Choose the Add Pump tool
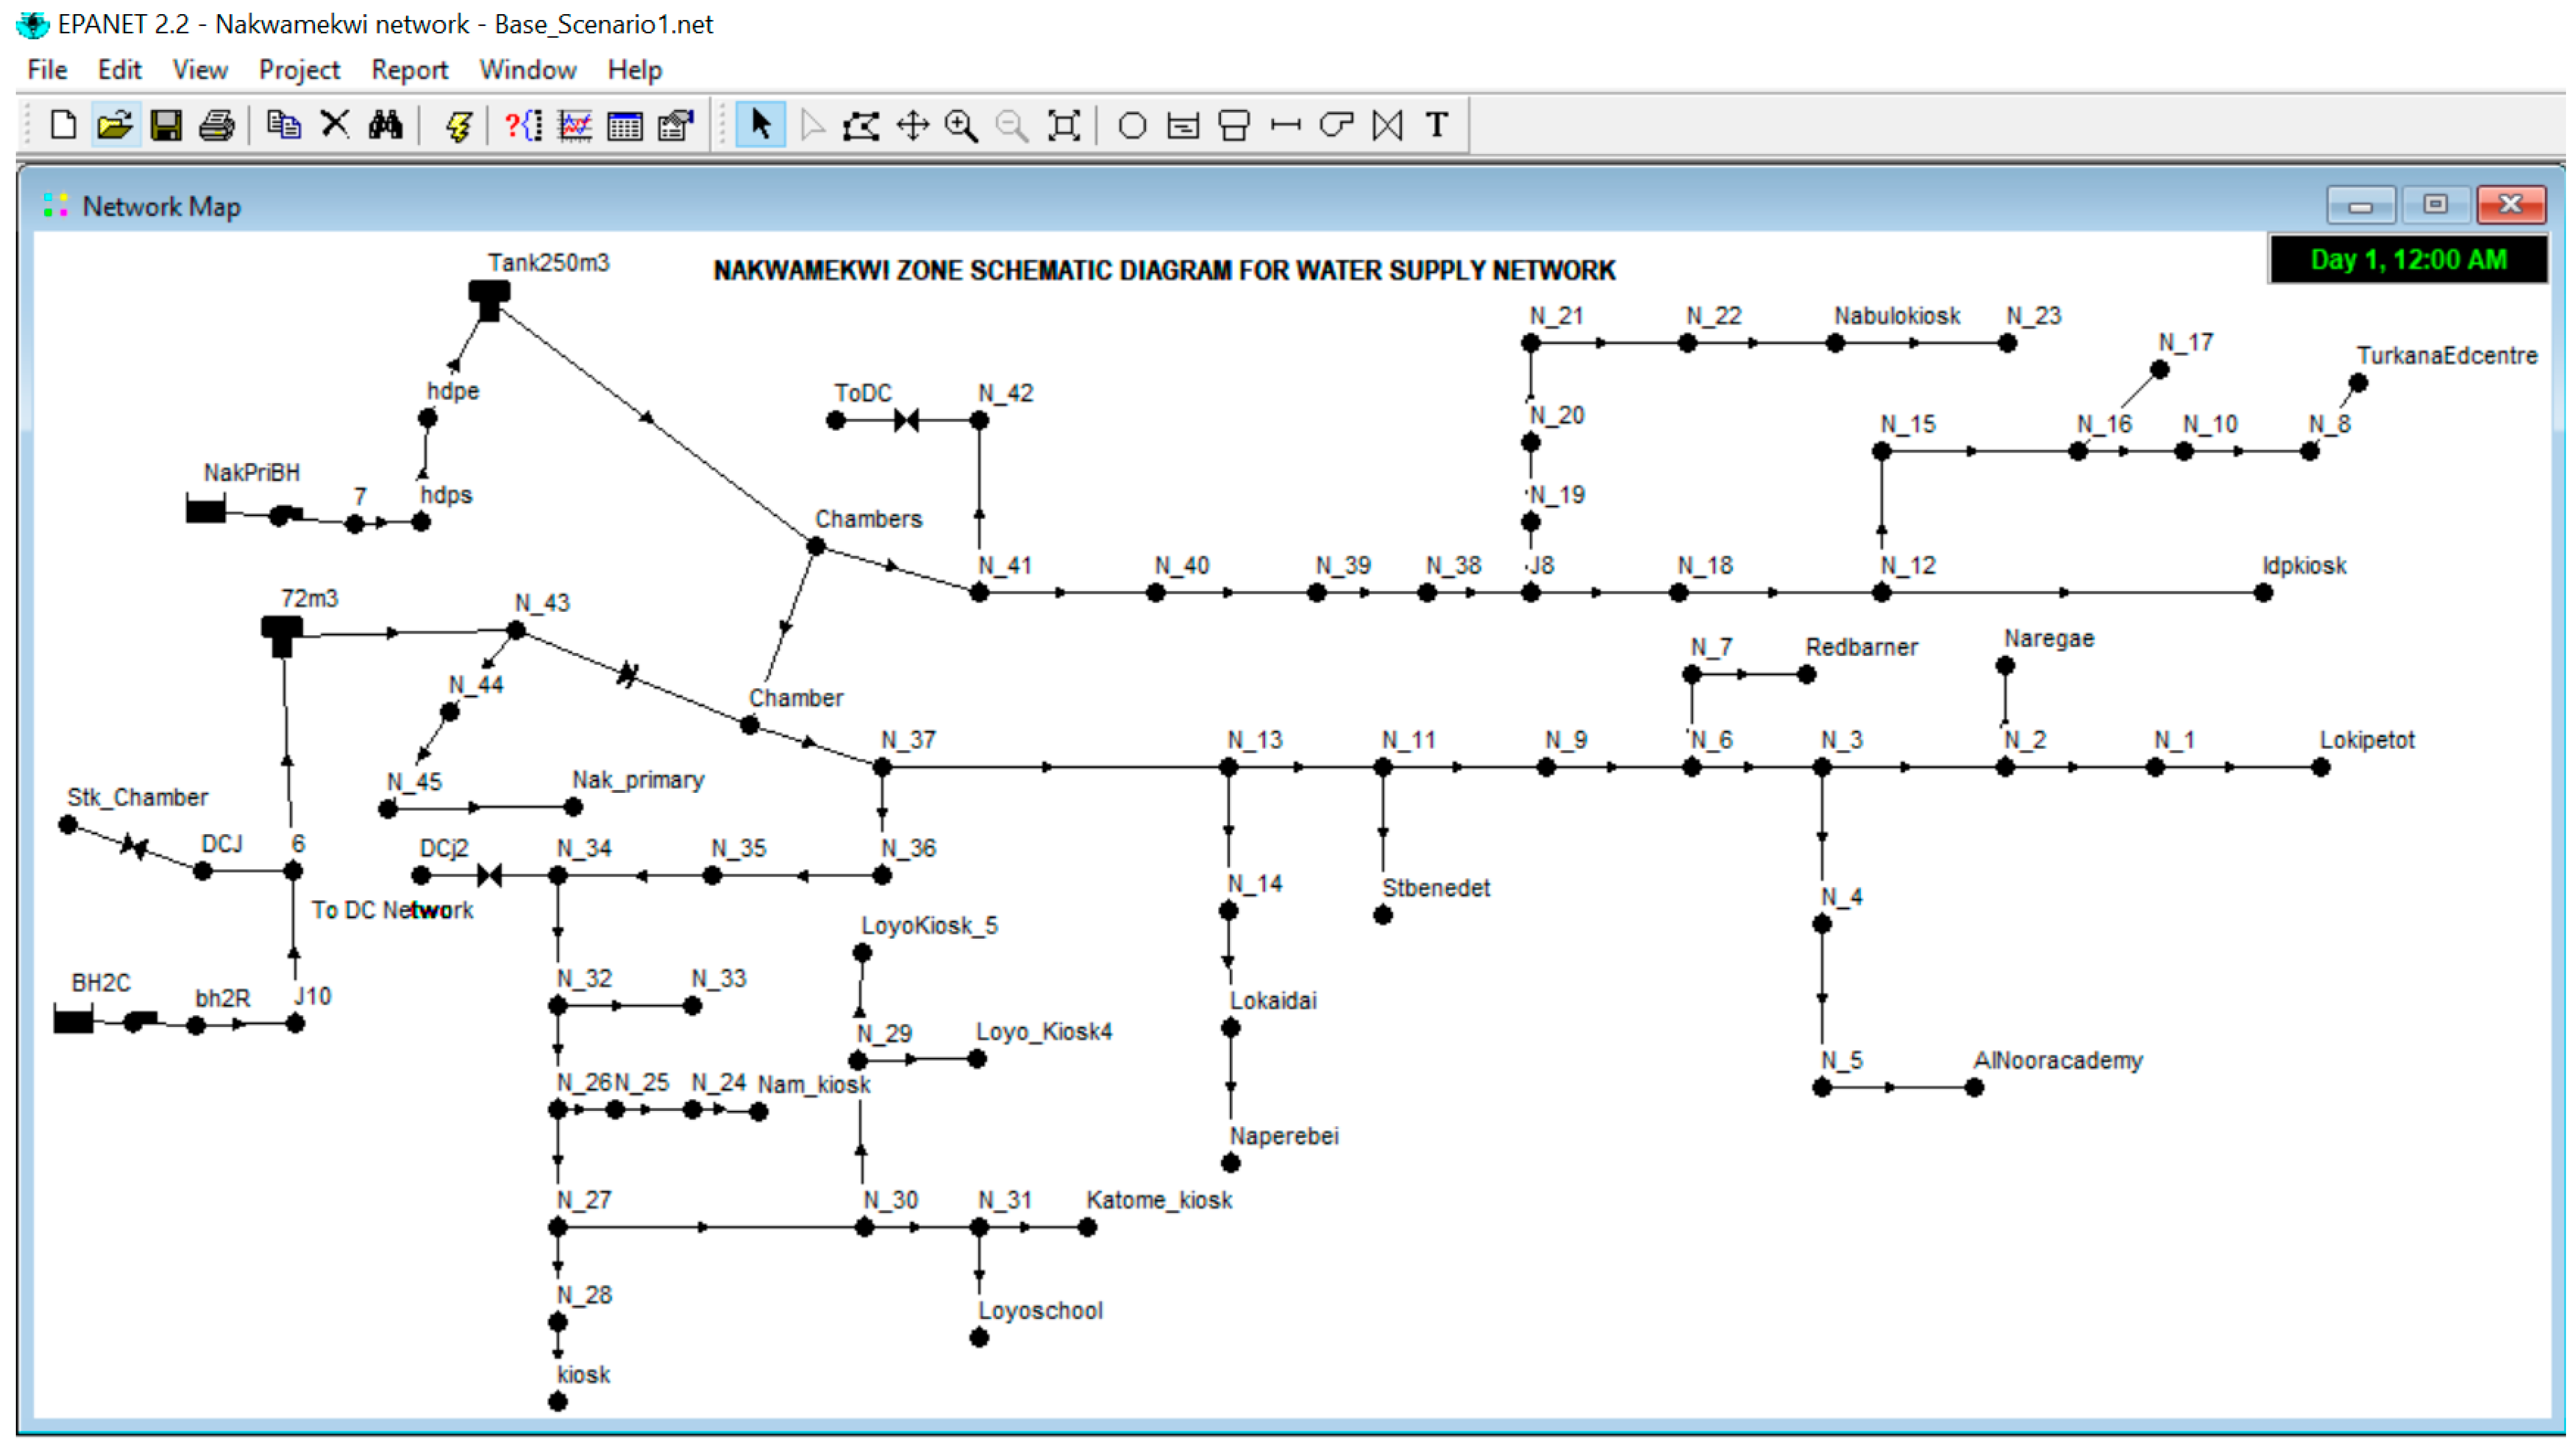 (1336, 126)
